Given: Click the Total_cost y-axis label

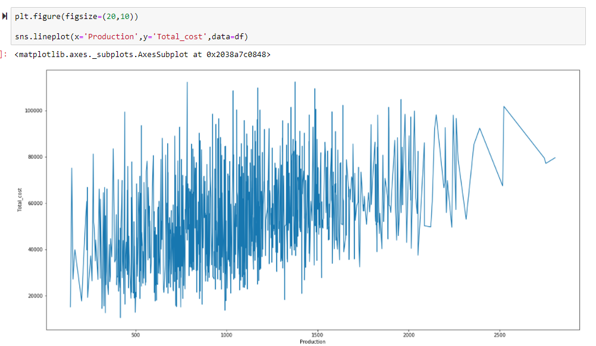Looking at the screenshot, I should tap(19, 200).
